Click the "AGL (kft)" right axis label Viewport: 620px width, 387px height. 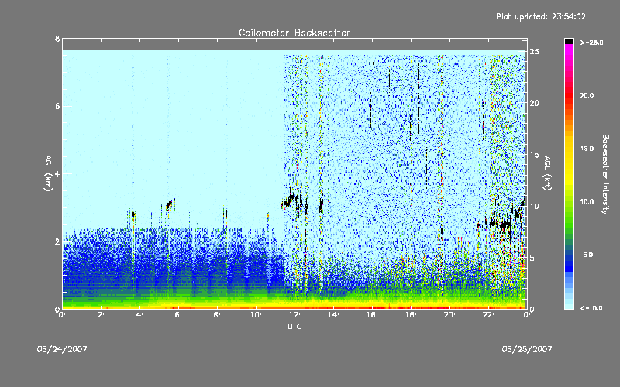[x=548, y=173]
